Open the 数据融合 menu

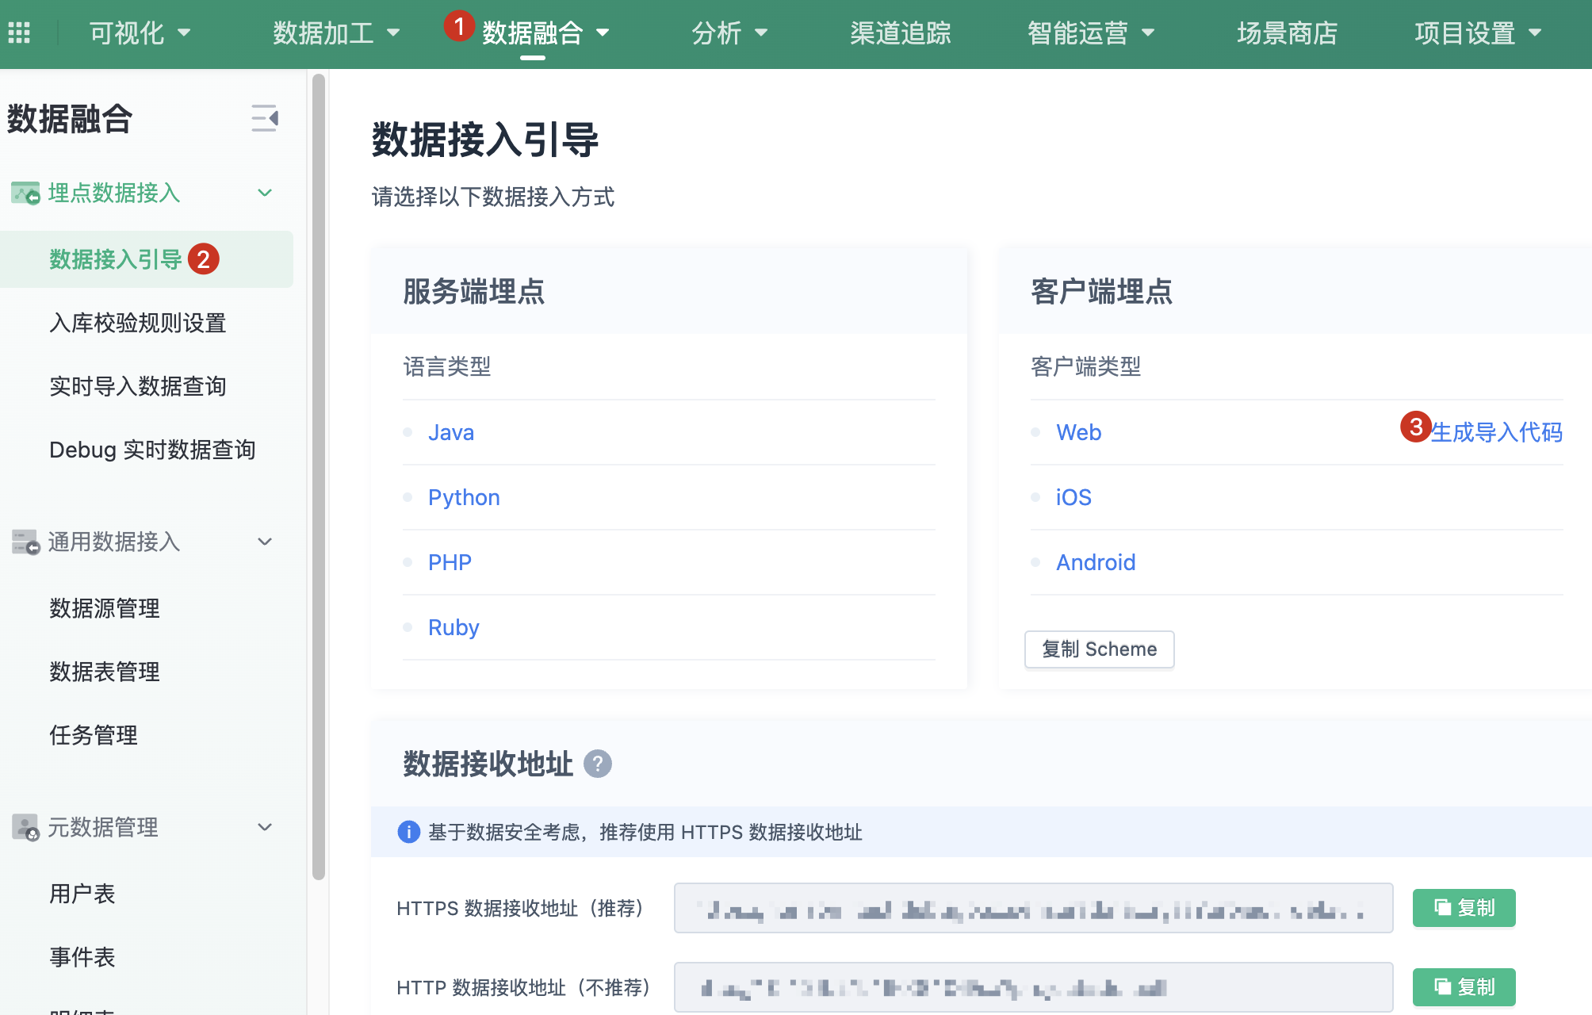point(533,33)
